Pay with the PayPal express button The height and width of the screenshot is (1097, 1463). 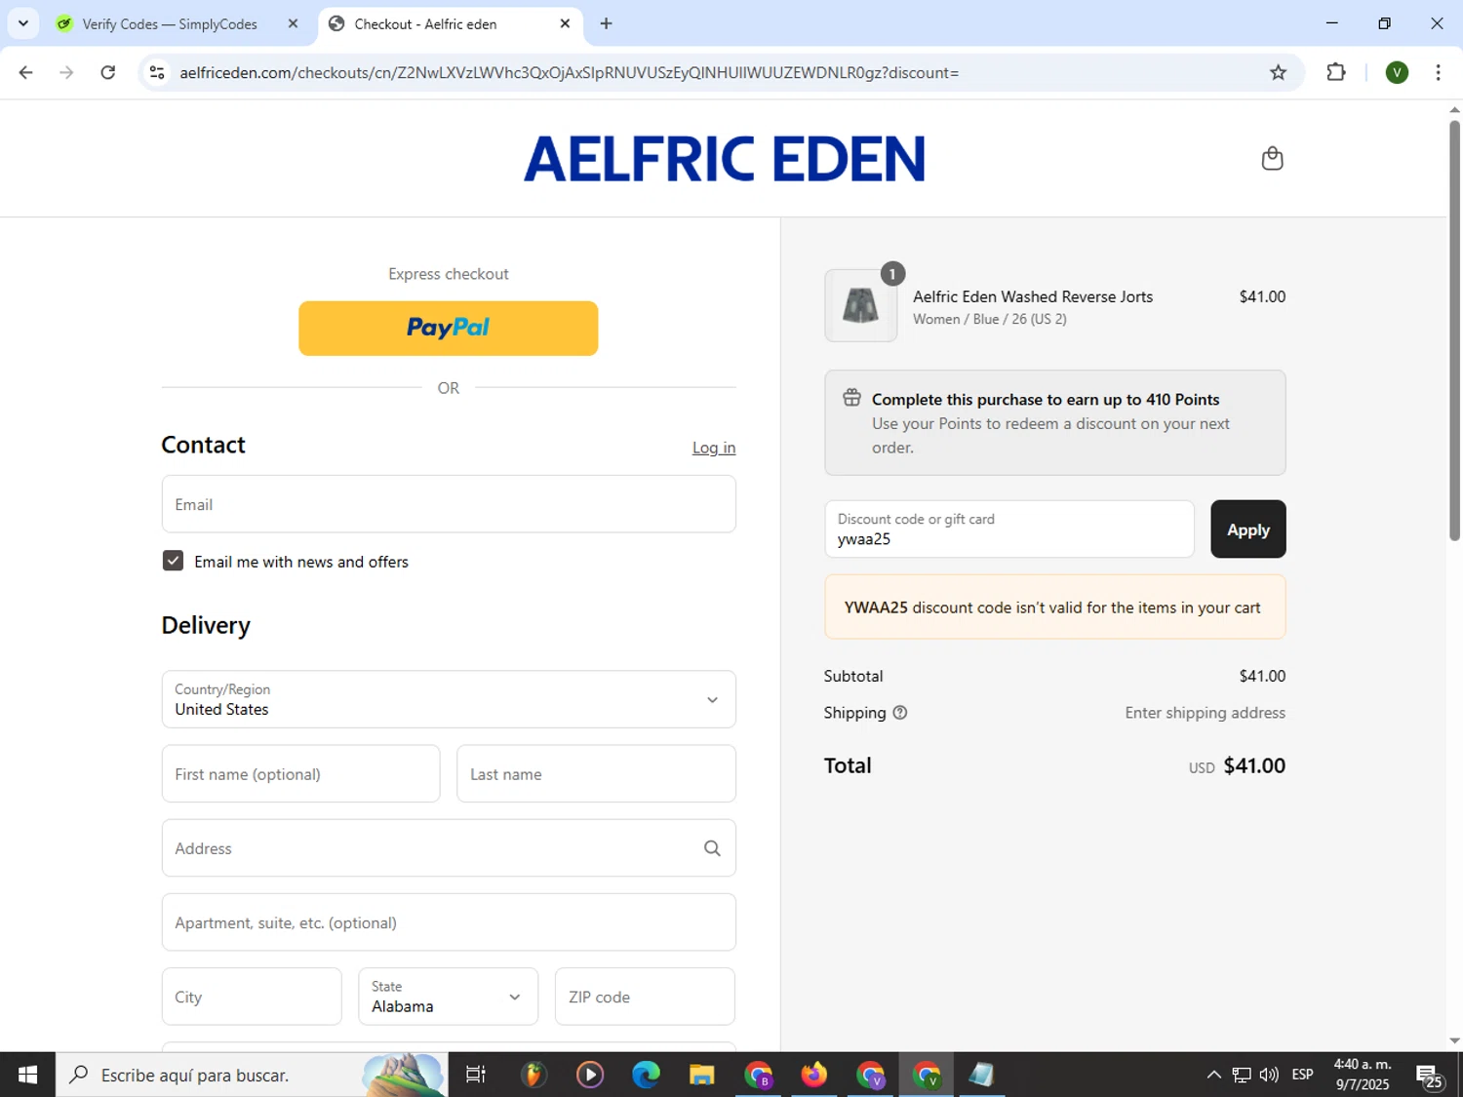point(449,329)
